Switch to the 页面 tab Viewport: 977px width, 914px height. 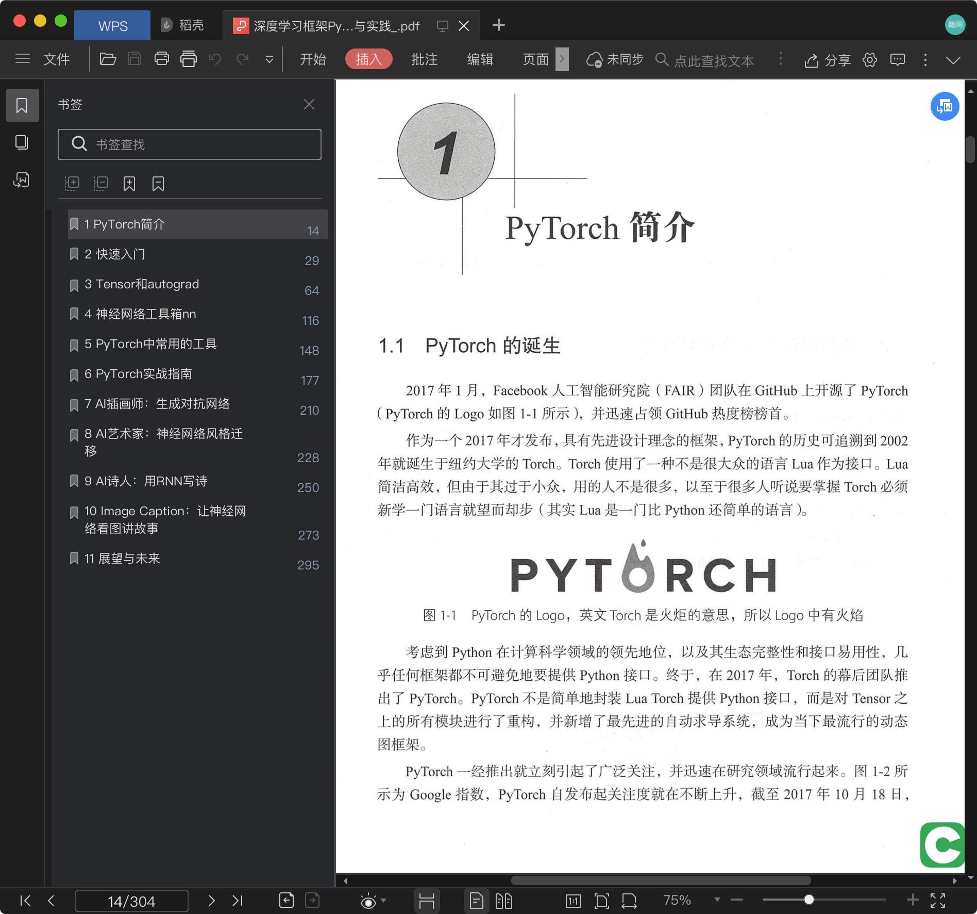click(x=536, y=59)
